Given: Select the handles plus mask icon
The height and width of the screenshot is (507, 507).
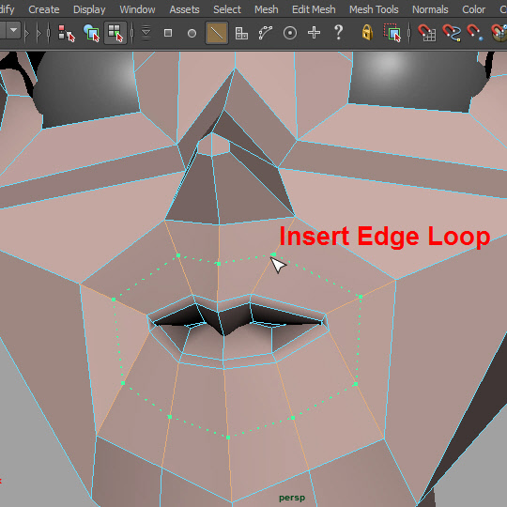Looking at the screenshot, I should point(314,33).
